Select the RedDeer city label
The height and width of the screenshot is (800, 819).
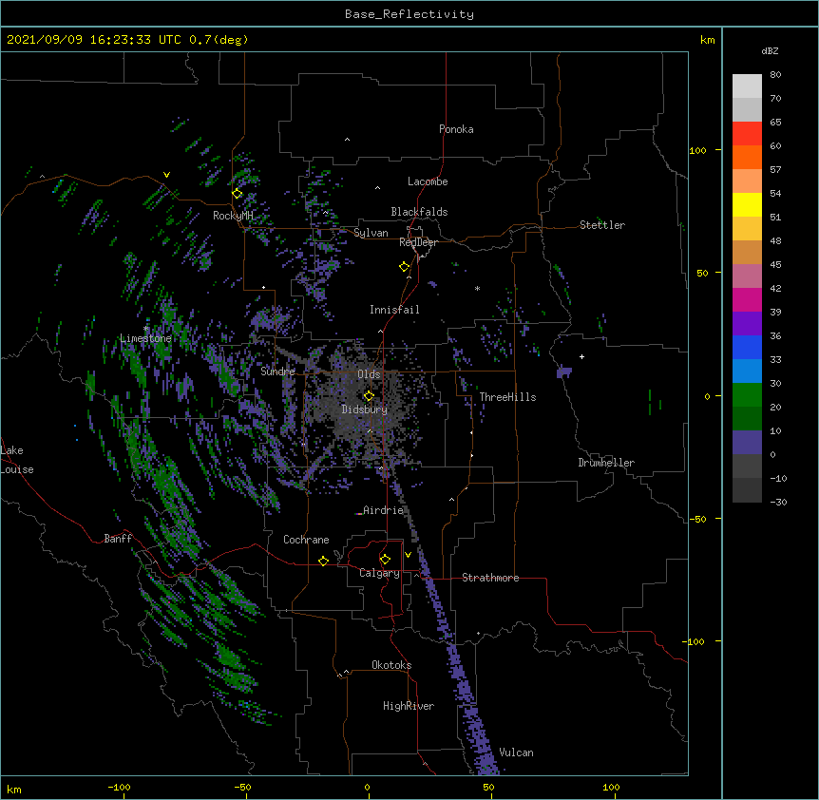(418, 242)
